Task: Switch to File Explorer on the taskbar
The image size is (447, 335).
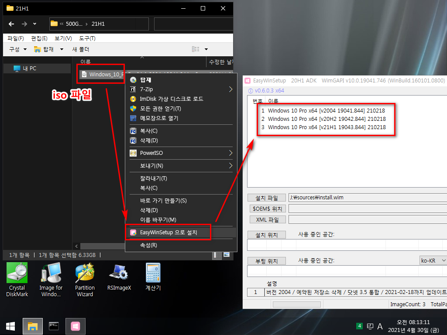Action: (32, 326)
